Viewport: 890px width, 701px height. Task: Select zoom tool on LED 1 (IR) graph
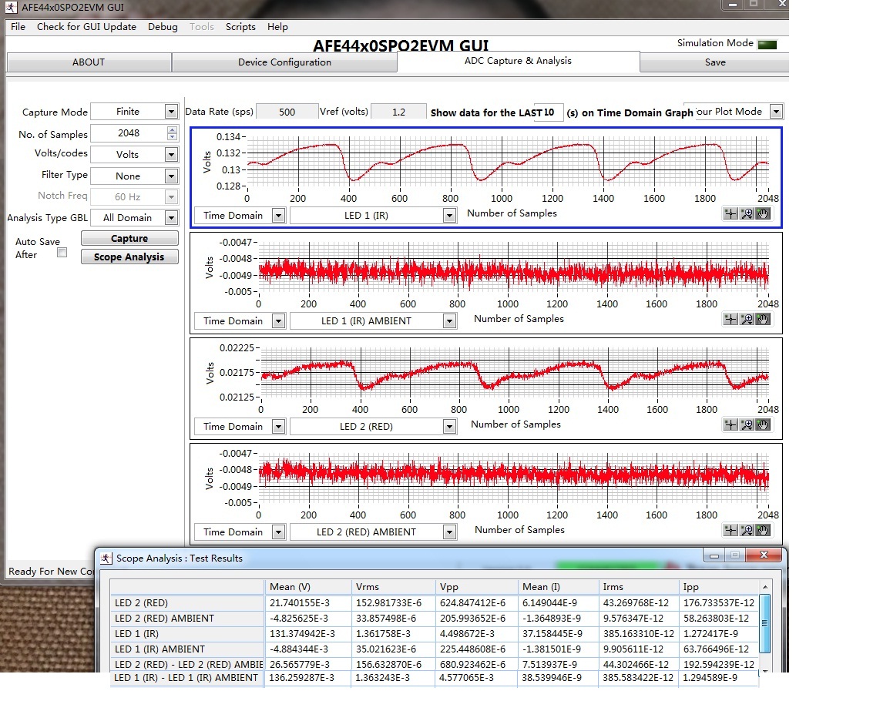click(x=747, y=213)
